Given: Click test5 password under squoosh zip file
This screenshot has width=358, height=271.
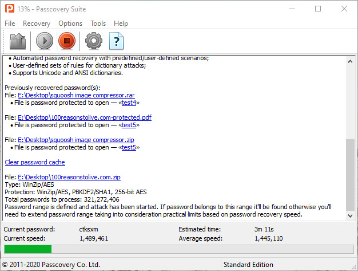Looking at the screenshot, I should click(x=129, y=147).
